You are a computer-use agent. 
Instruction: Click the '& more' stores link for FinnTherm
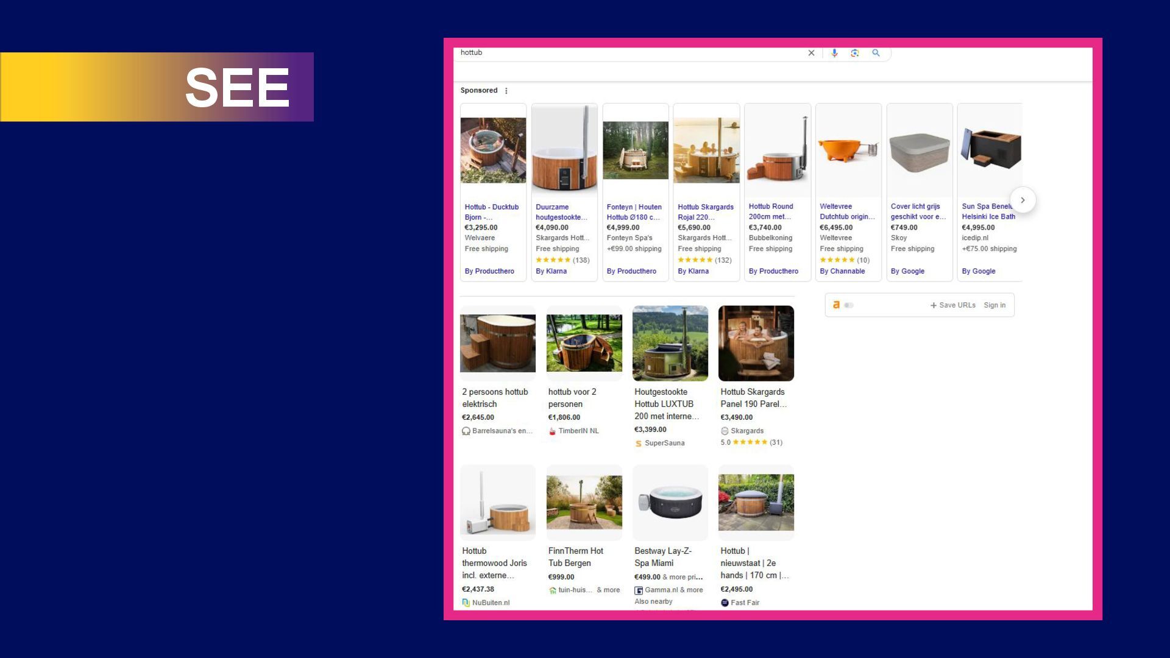click(608, 590)
